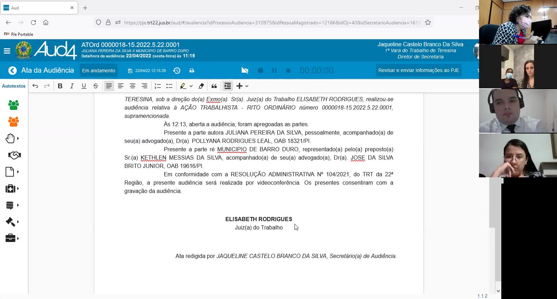
Task: Open the Autotextos panel
Action: pyautogui.click(x=14, y=86)
